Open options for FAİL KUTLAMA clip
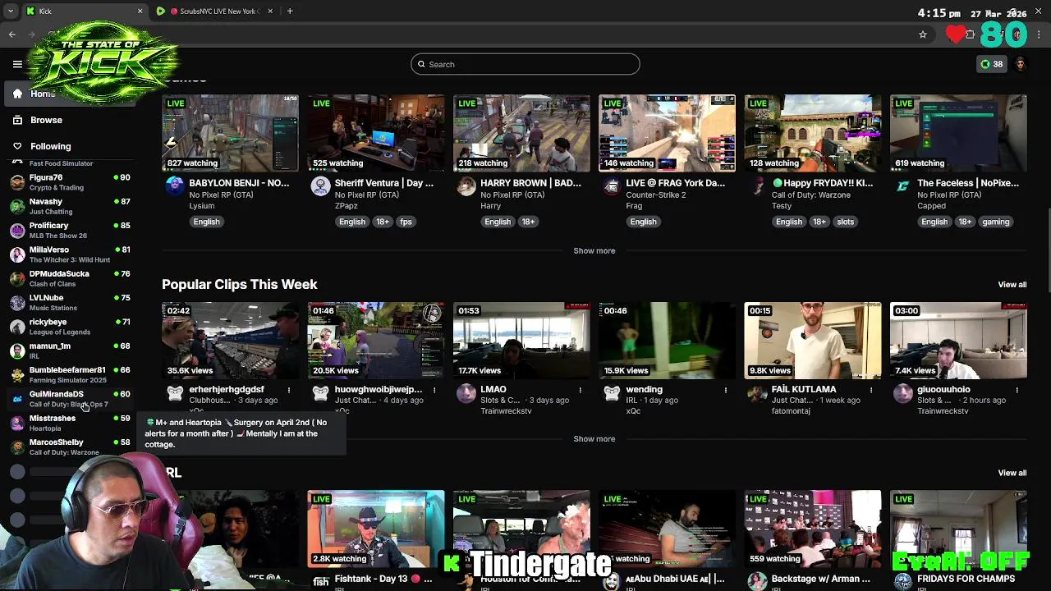 (871, 390)
